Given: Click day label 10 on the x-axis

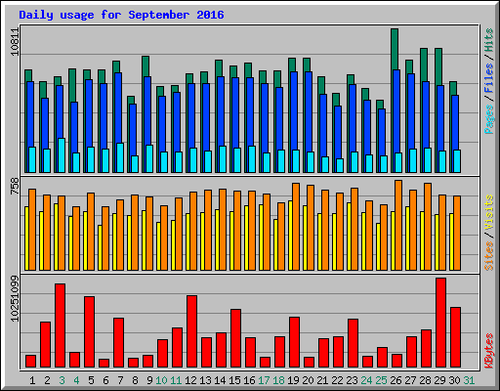Looking at the screenshot, I should click(x=161, y=380).
